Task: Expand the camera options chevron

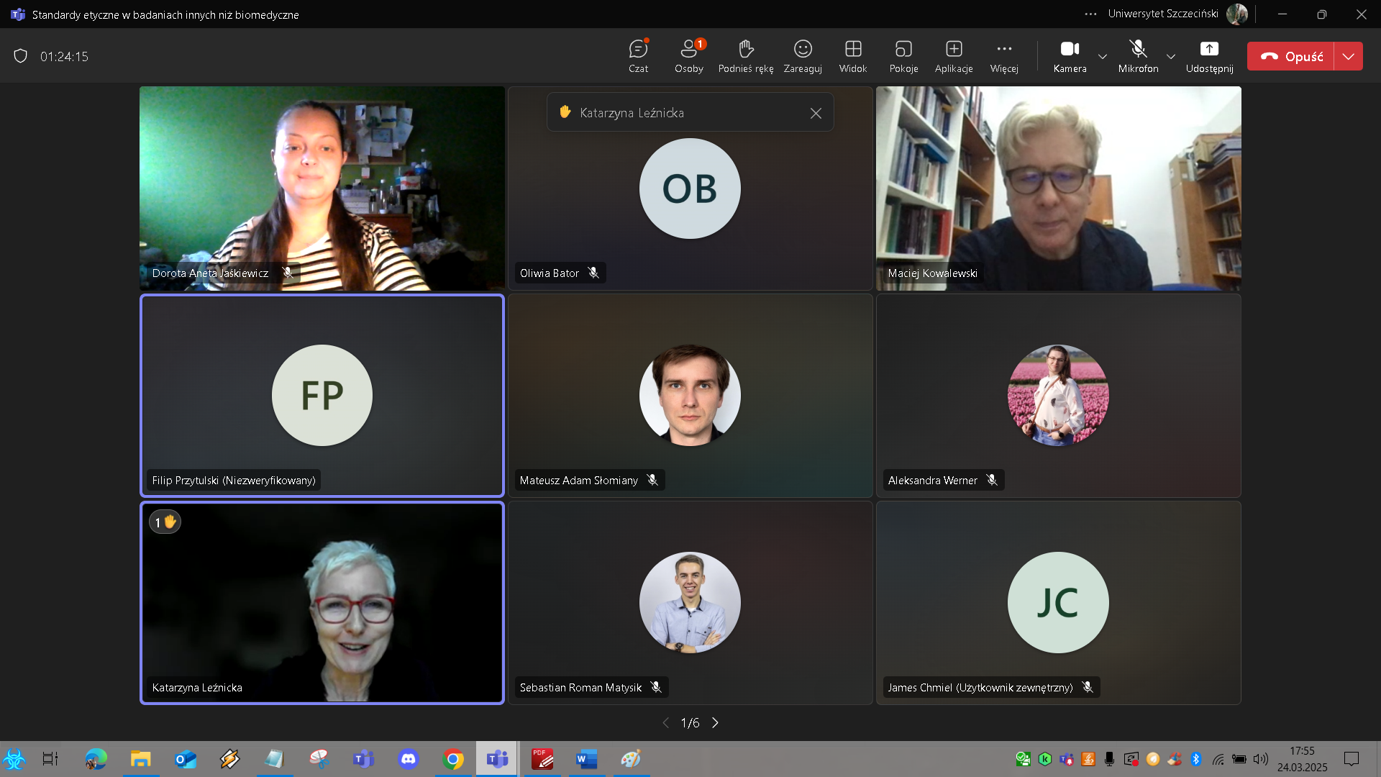Action: (1102, 56)
